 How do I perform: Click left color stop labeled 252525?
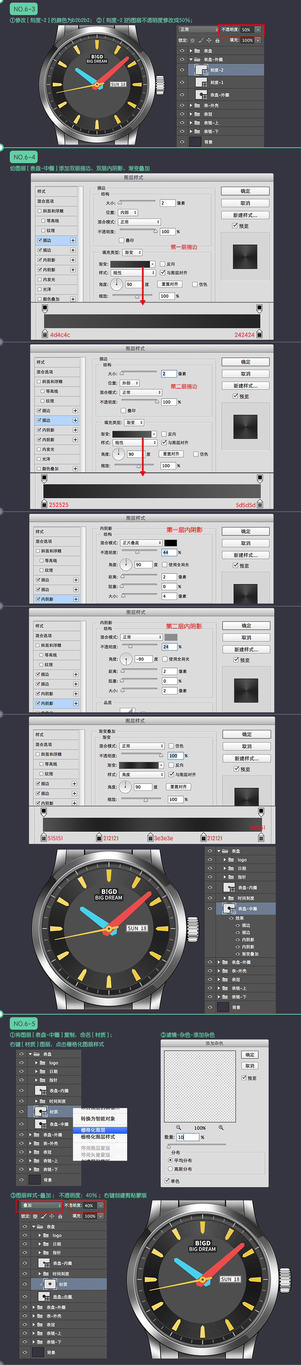click(x=45, y=504)
